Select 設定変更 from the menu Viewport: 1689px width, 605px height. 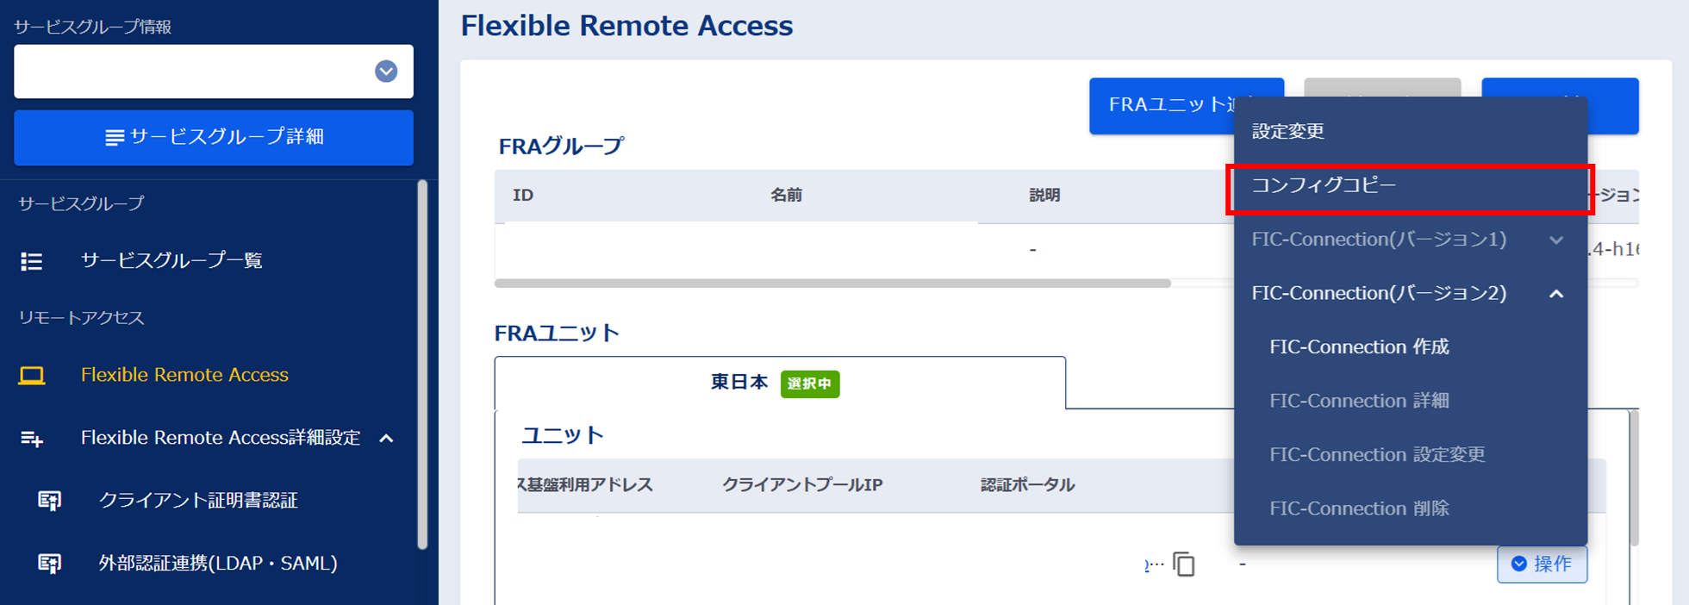point(1288,132)
